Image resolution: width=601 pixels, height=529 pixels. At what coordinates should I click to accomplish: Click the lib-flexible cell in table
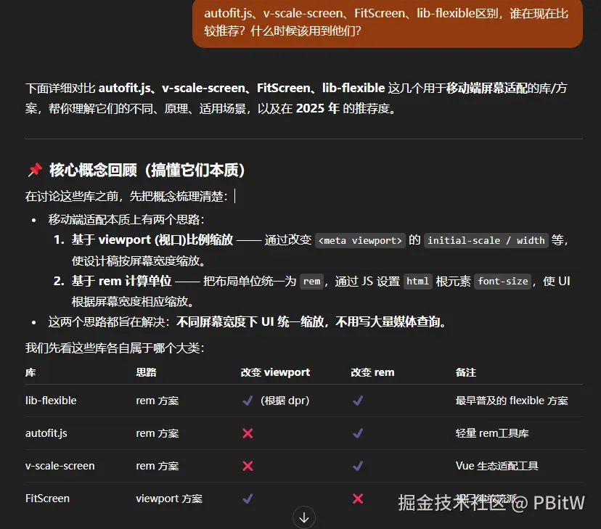[x=51, y=401]
